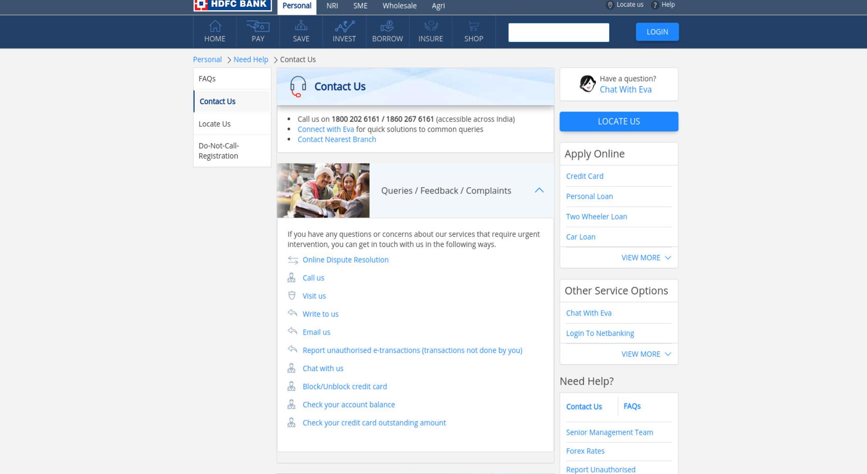Switch to the SME tab
This screenshot has width=867, height=474.
click(360, 6)
